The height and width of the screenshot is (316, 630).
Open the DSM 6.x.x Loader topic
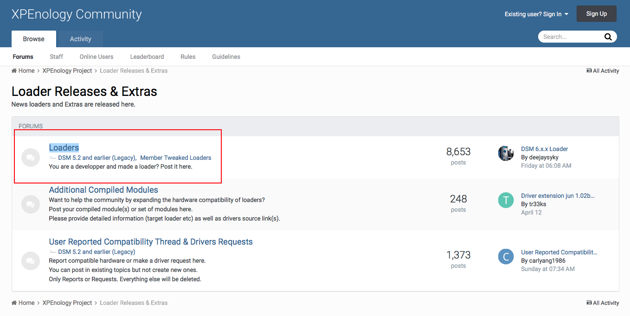(545, 149)
